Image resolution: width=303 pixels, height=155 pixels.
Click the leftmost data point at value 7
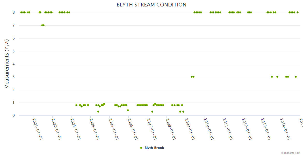pyautogui.click(x=42, y=25)
